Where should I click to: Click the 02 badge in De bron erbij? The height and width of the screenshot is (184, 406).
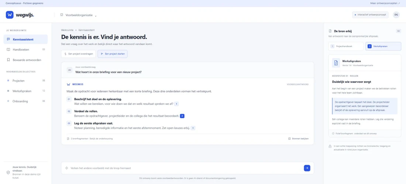pyautogui.click(x=399, y=31)
